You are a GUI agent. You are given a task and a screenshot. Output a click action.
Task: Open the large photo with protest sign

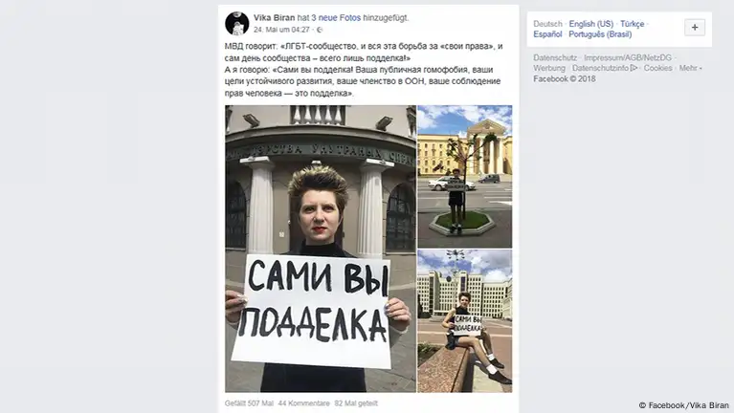coord(321,249)
